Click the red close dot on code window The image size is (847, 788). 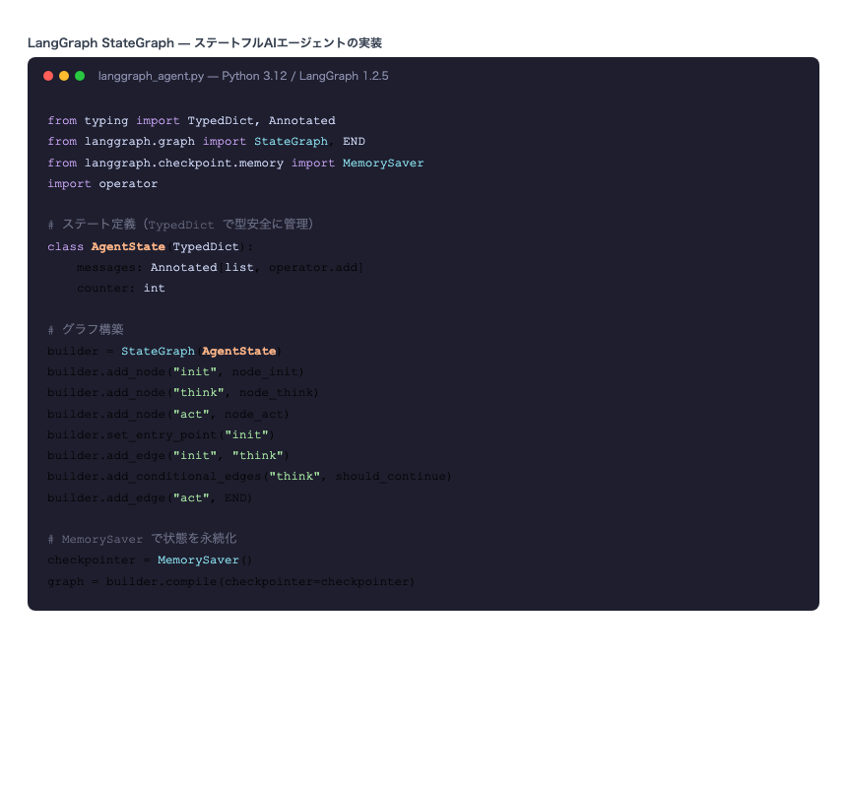48,76
